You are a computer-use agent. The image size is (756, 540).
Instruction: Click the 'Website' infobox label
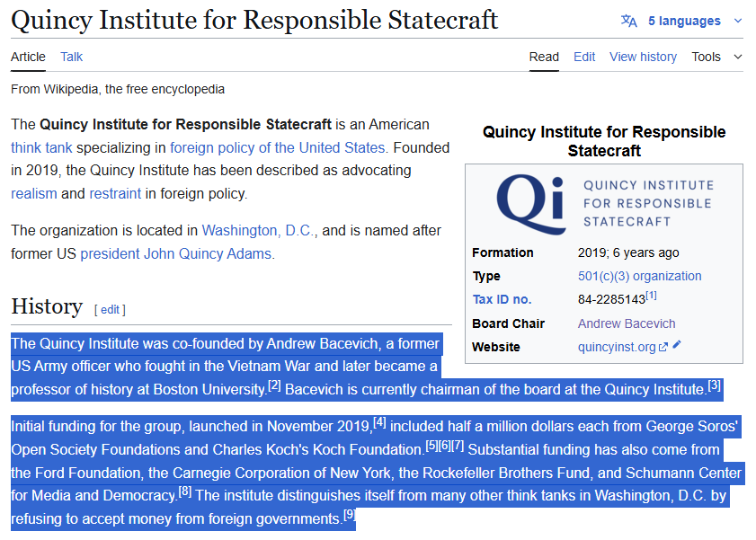pyautogui.click(x=495, y=347)
